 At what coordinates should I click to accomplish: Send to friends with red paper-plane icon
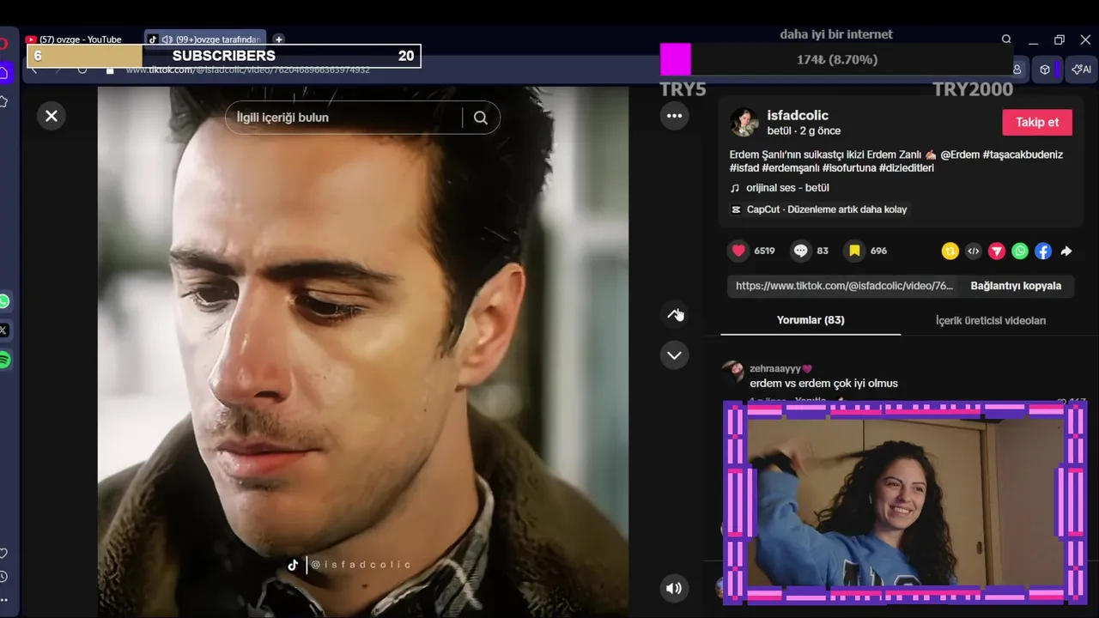[996, 251]
